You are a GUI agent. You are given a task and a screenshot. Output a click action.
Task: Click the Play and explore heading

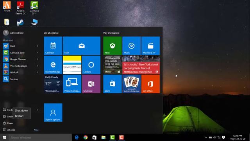[111, 33]
